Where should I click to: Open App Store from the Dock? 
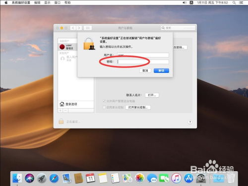click(188, 178)
